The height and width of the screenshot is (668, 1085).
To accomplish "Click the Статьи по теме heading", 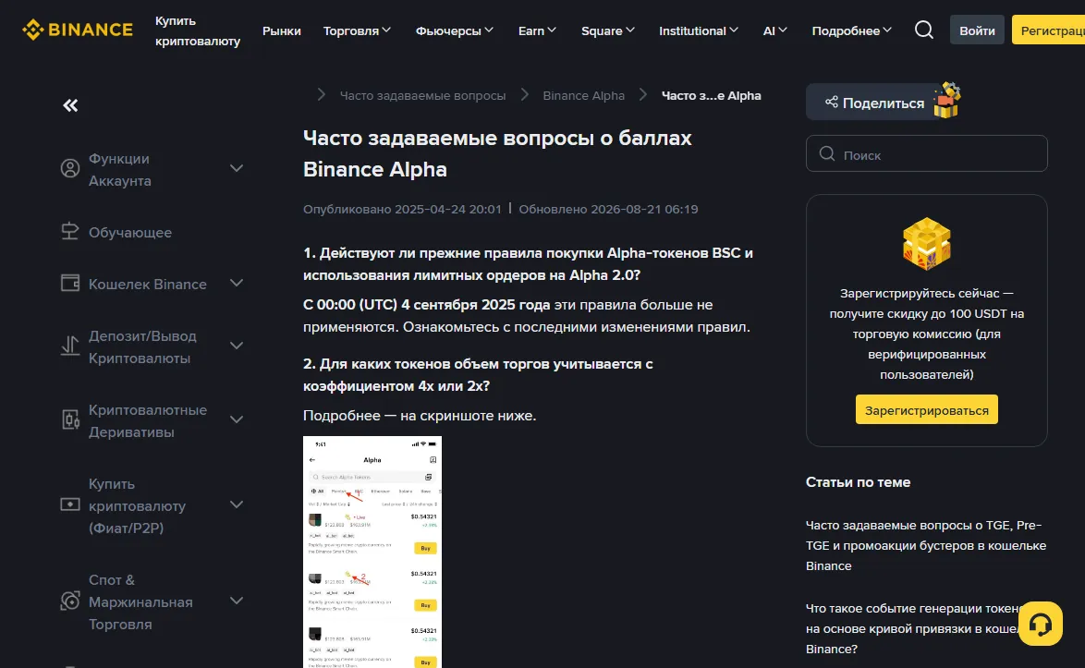I will 858,482.
